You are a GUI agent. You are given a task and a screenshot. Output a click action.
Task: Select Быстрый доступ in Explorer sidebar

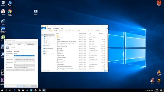(x=48, y=35)
